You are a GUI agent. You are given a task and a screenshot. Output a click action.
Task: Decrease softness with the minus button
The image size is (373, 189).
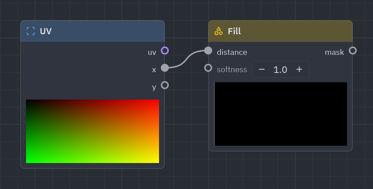tap(262, 69)
